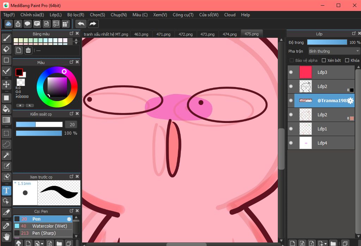Select the Magic Wand tool
Screen dimensions: 361x246
pyautogui.click(x=6, y=155)
